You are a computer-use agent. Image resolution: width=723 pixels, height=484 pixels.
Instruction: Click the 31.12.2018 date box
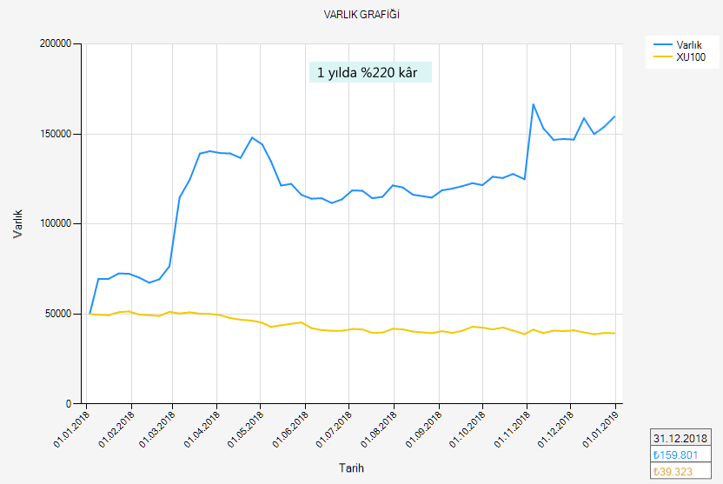pyautogui.click(x=680, y=438)
